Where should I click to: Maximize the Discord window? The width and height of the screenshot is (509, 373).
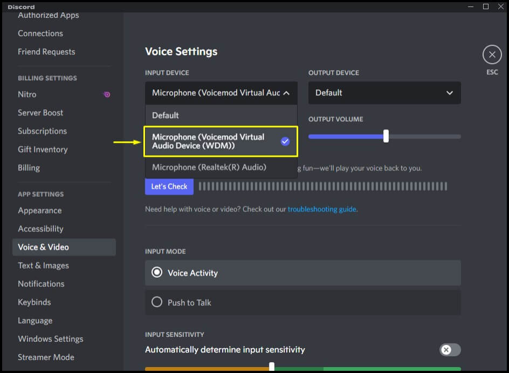(486, 6)
